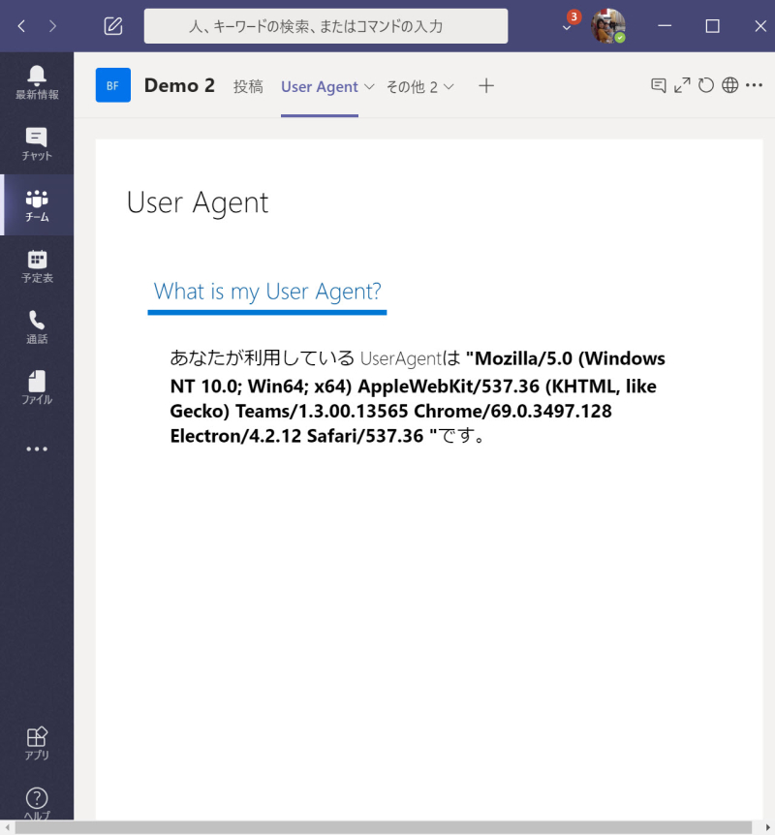Screen dimensions: 775x835
Task: Open the user profile avatar menu
Action: (x=608, y=25)
